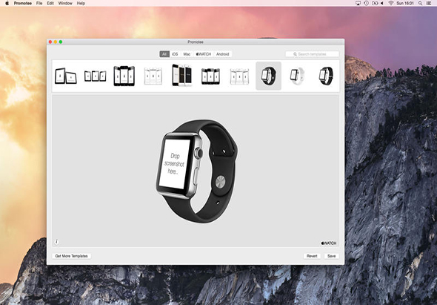Select the two black iPads template thumbnail

coord(65,76)
